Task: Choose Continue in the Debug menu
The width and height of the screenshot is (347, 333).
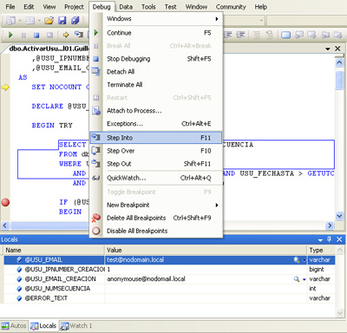Action: tap(156, 33)
